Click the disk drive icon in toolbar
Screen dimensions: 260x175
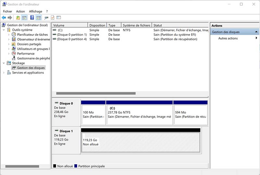(46, 18)
